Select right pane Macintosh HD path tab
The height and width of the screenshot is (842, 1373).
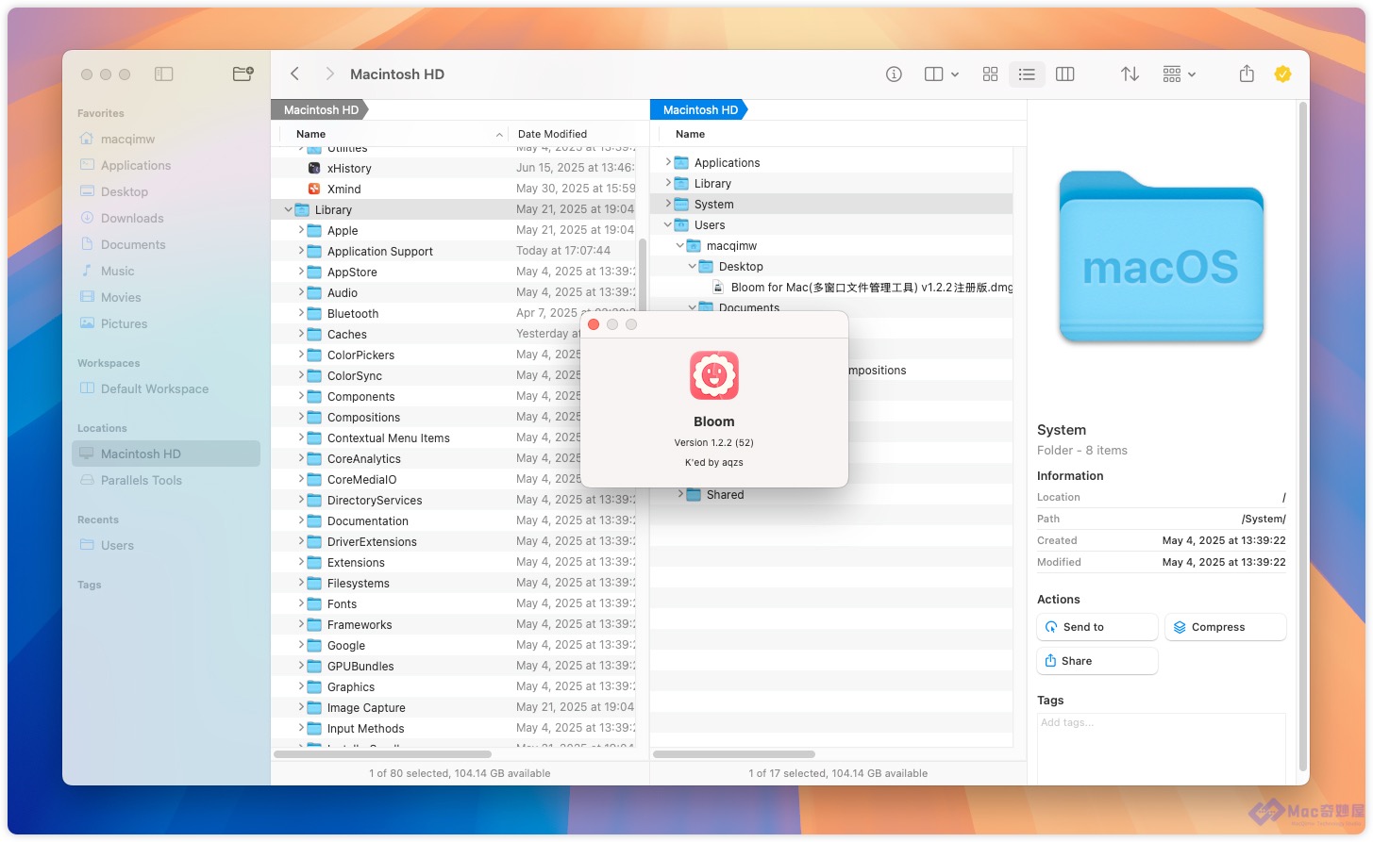(x=700, y=110)
